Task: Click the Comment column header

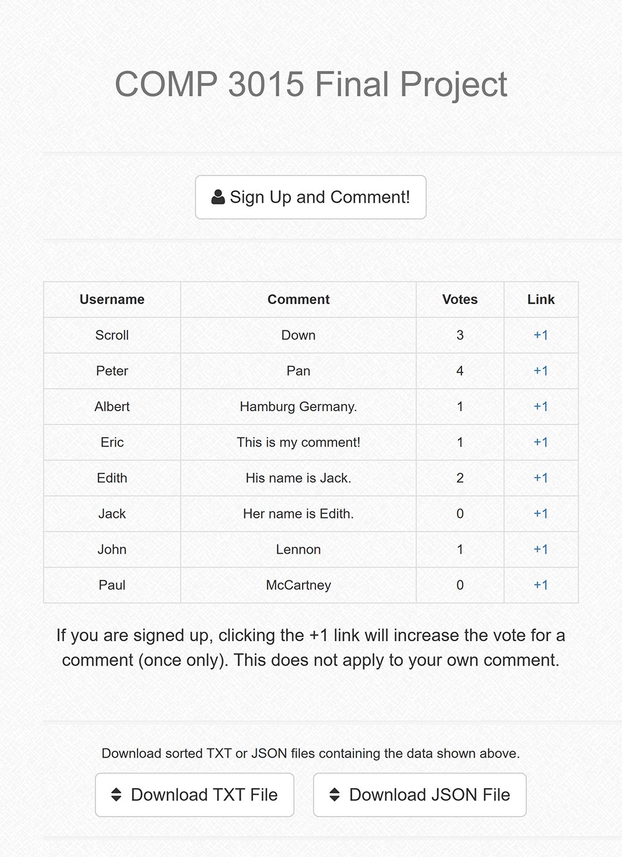Action: (x=299, y=300)
